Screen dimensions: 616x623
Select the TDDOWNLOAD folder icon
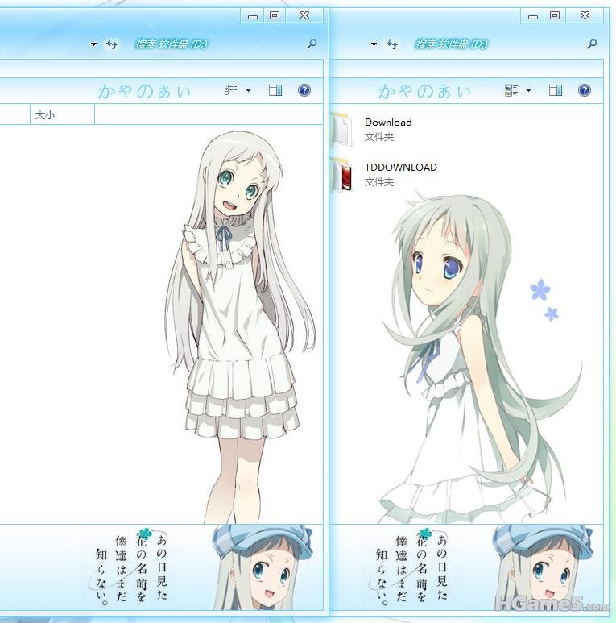341,175
